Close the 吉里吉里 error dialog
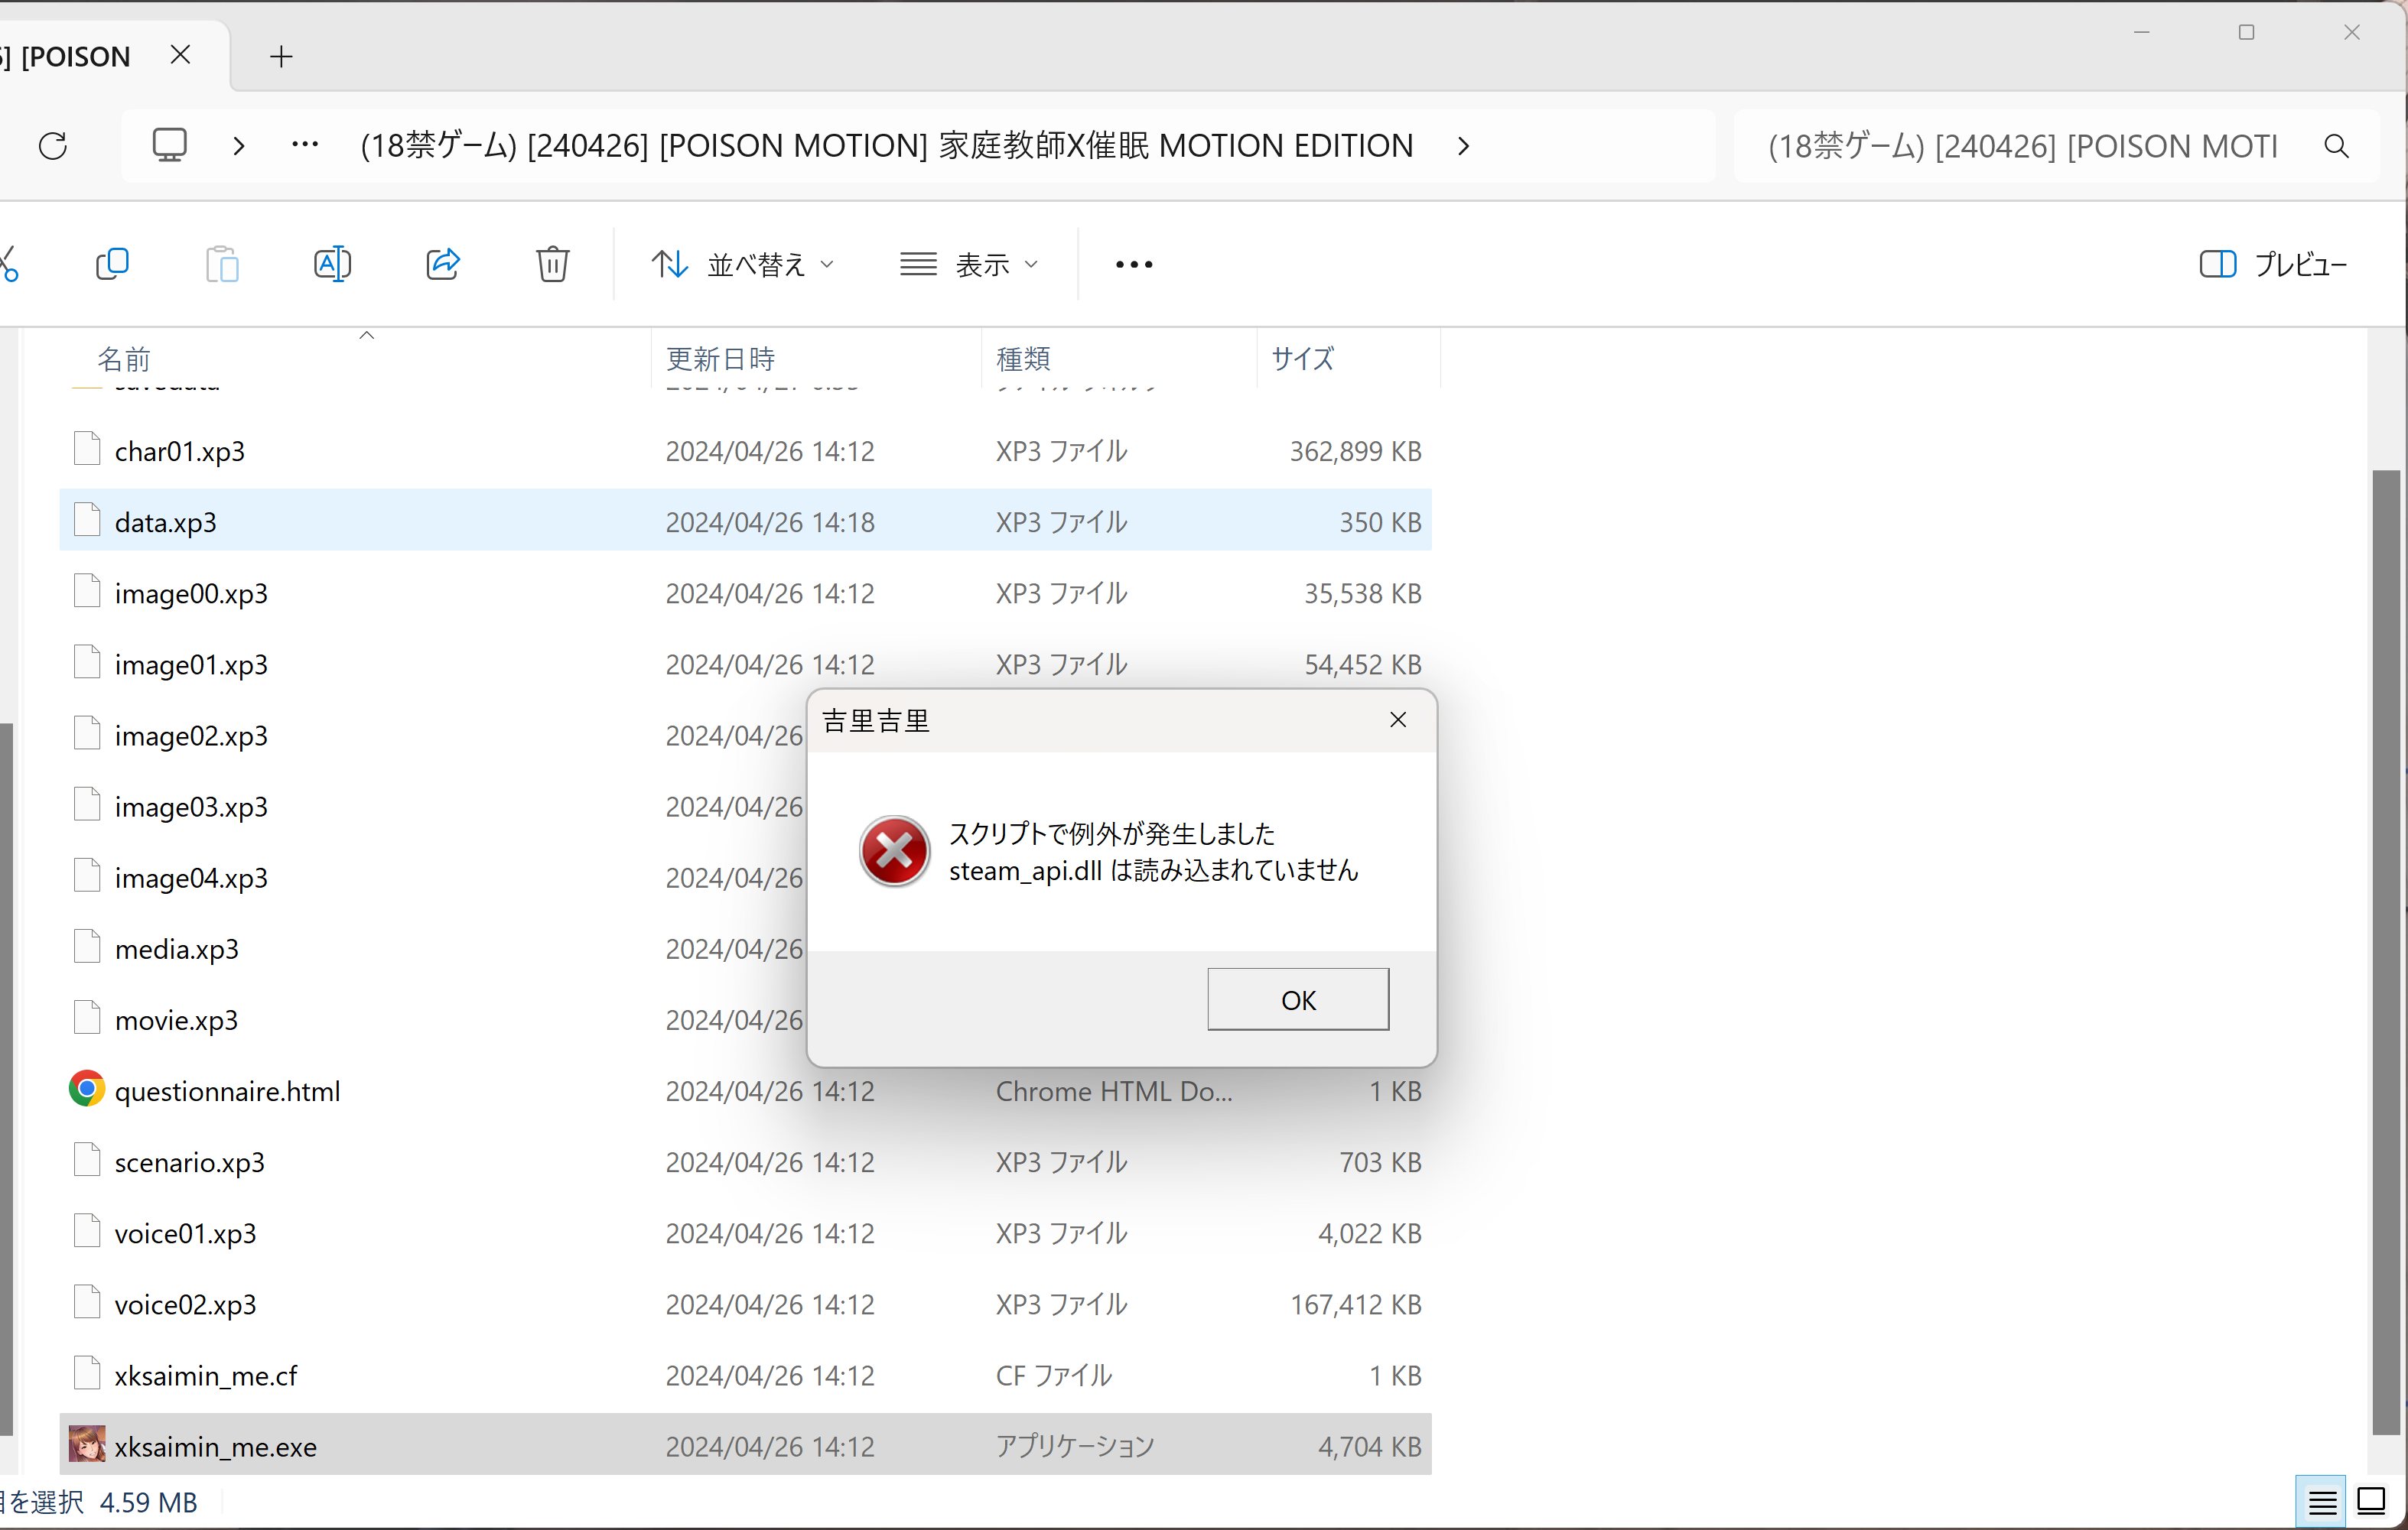Screen dimensions: 2408x1530 point(1398,720)
